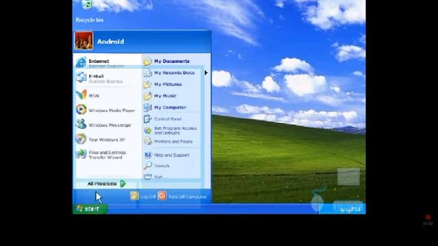Image resolution: width=438 pixels, height=246 pixels.
Task: Click the Run icon
Action: (x=148, y=177)
